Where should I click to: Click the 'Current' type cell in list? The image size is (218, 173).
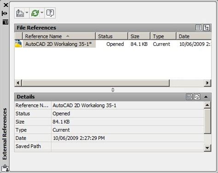(161, 44)
